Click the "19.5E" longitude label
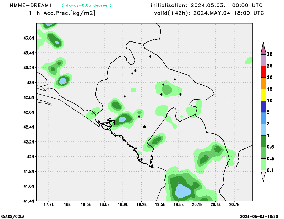The image size is (284, 219). (x=160, y=204)
